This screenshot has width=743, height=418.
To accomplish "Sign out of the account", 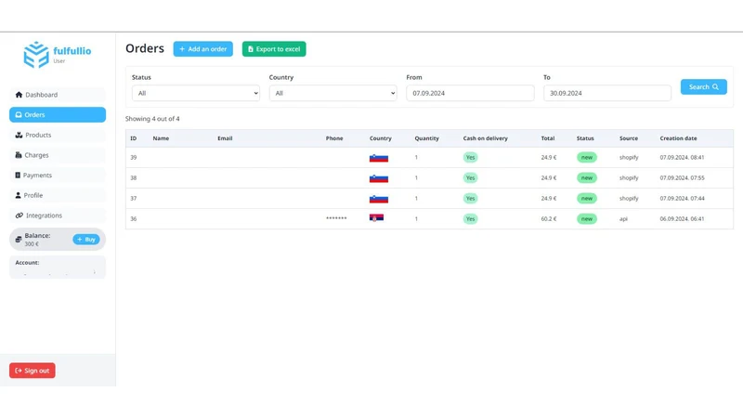I will [33, 371].
